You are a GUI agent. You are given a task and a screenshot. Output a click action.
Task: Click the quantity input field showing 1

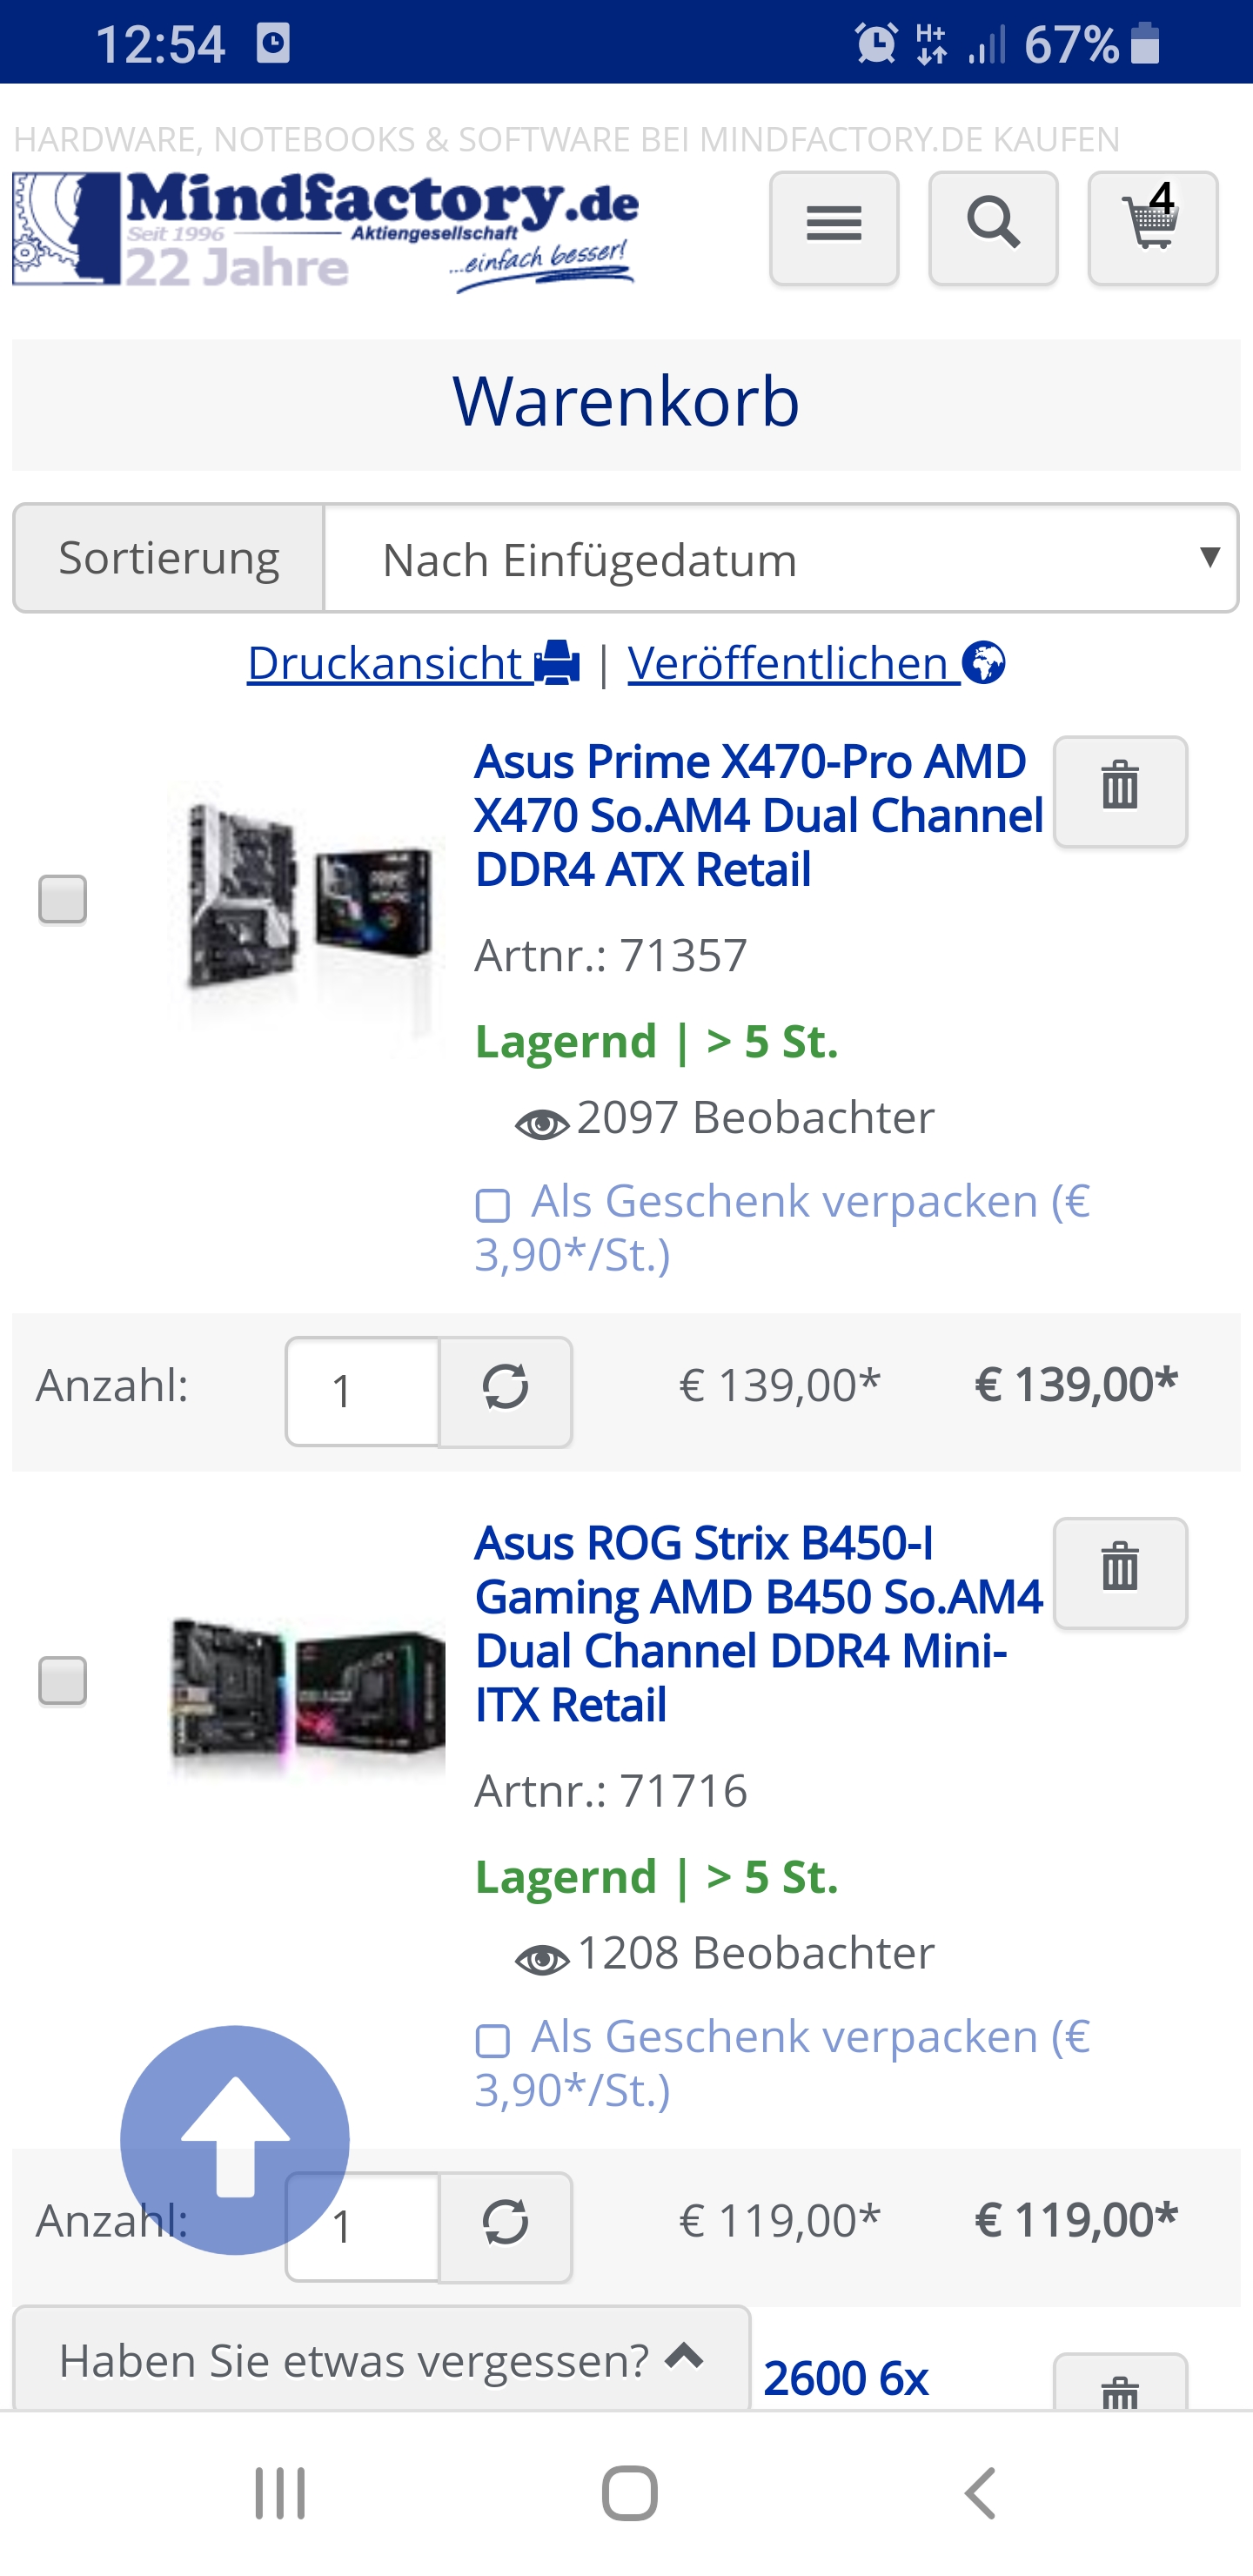(x=362, y=1391)
